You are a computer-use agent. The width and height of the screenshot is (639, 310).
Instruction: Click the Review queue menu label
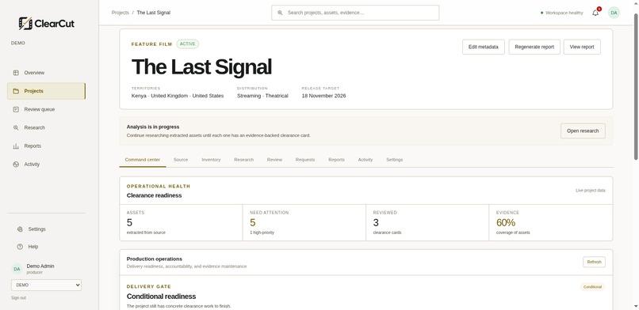click(x=40, y=109)
